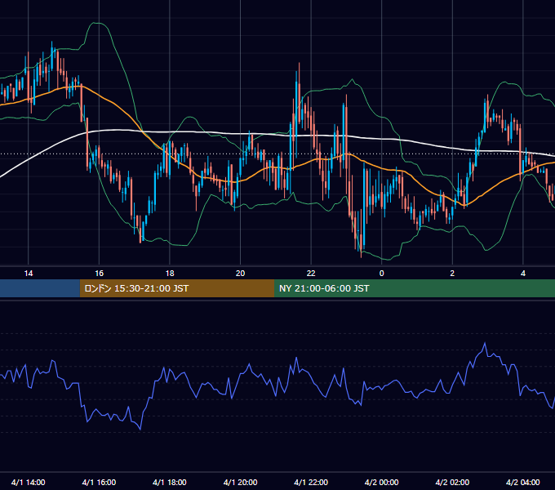Image resolution: width=555 pixels, height=490 pixels.
Task: Click the '22' hour axis label
Action: pos(311,274)
